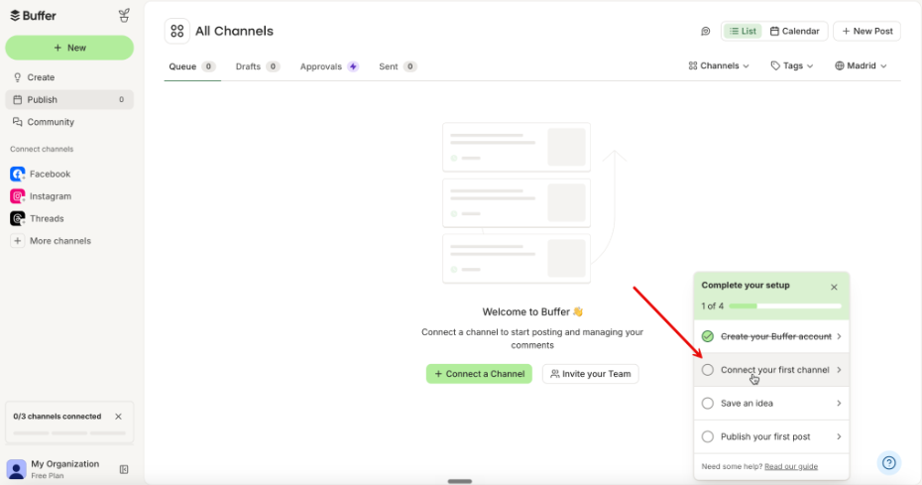Click the setup progress bar 1 of 4

coord(785,306)
